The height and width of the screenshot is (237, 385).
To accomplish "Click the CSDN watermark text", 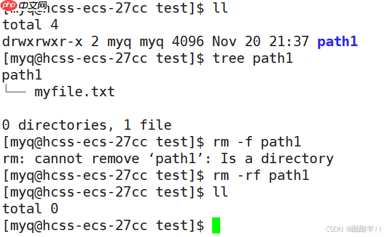I will [351, 229].
